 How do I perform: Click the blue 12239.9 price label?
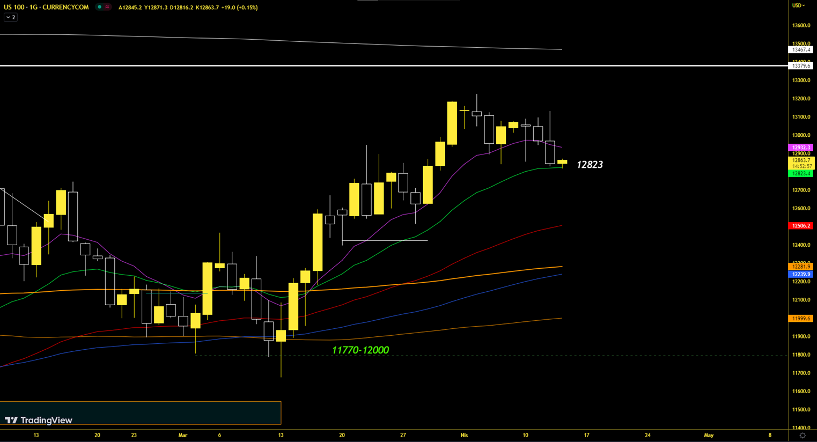(801, 274)
